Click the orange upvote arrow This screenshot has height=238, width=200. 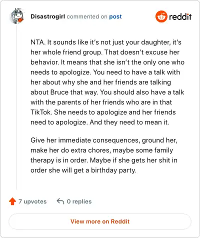click(12, 201)
